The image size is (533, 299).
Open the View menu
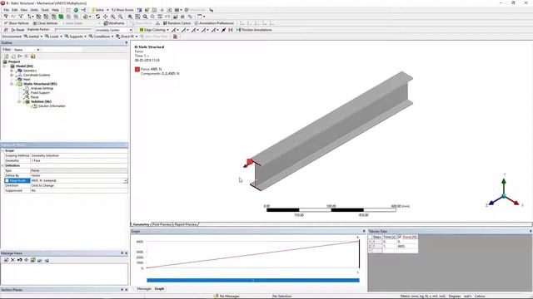(24, 10)
